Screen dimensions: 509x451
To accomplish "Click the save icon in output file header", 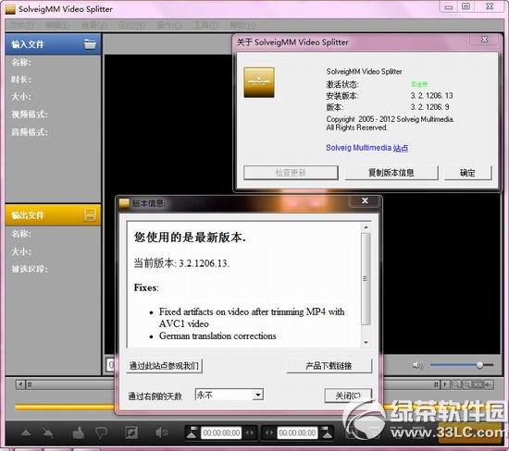I will [x=90, y=214].
